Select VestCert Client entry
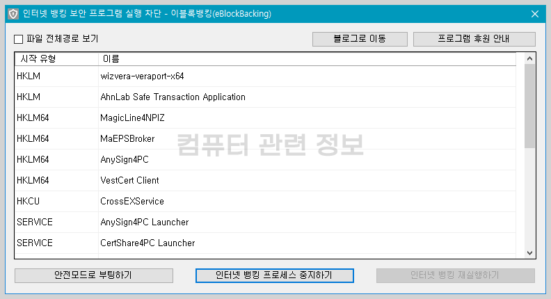Viewport: 551px width, 299px height. tap(265, 180)
